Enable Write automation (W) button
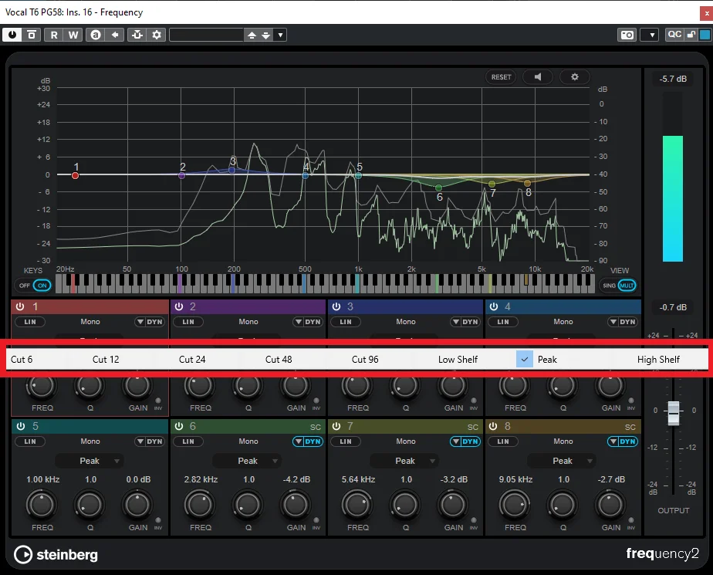This screenshot has width=713, height=575. 73,35
